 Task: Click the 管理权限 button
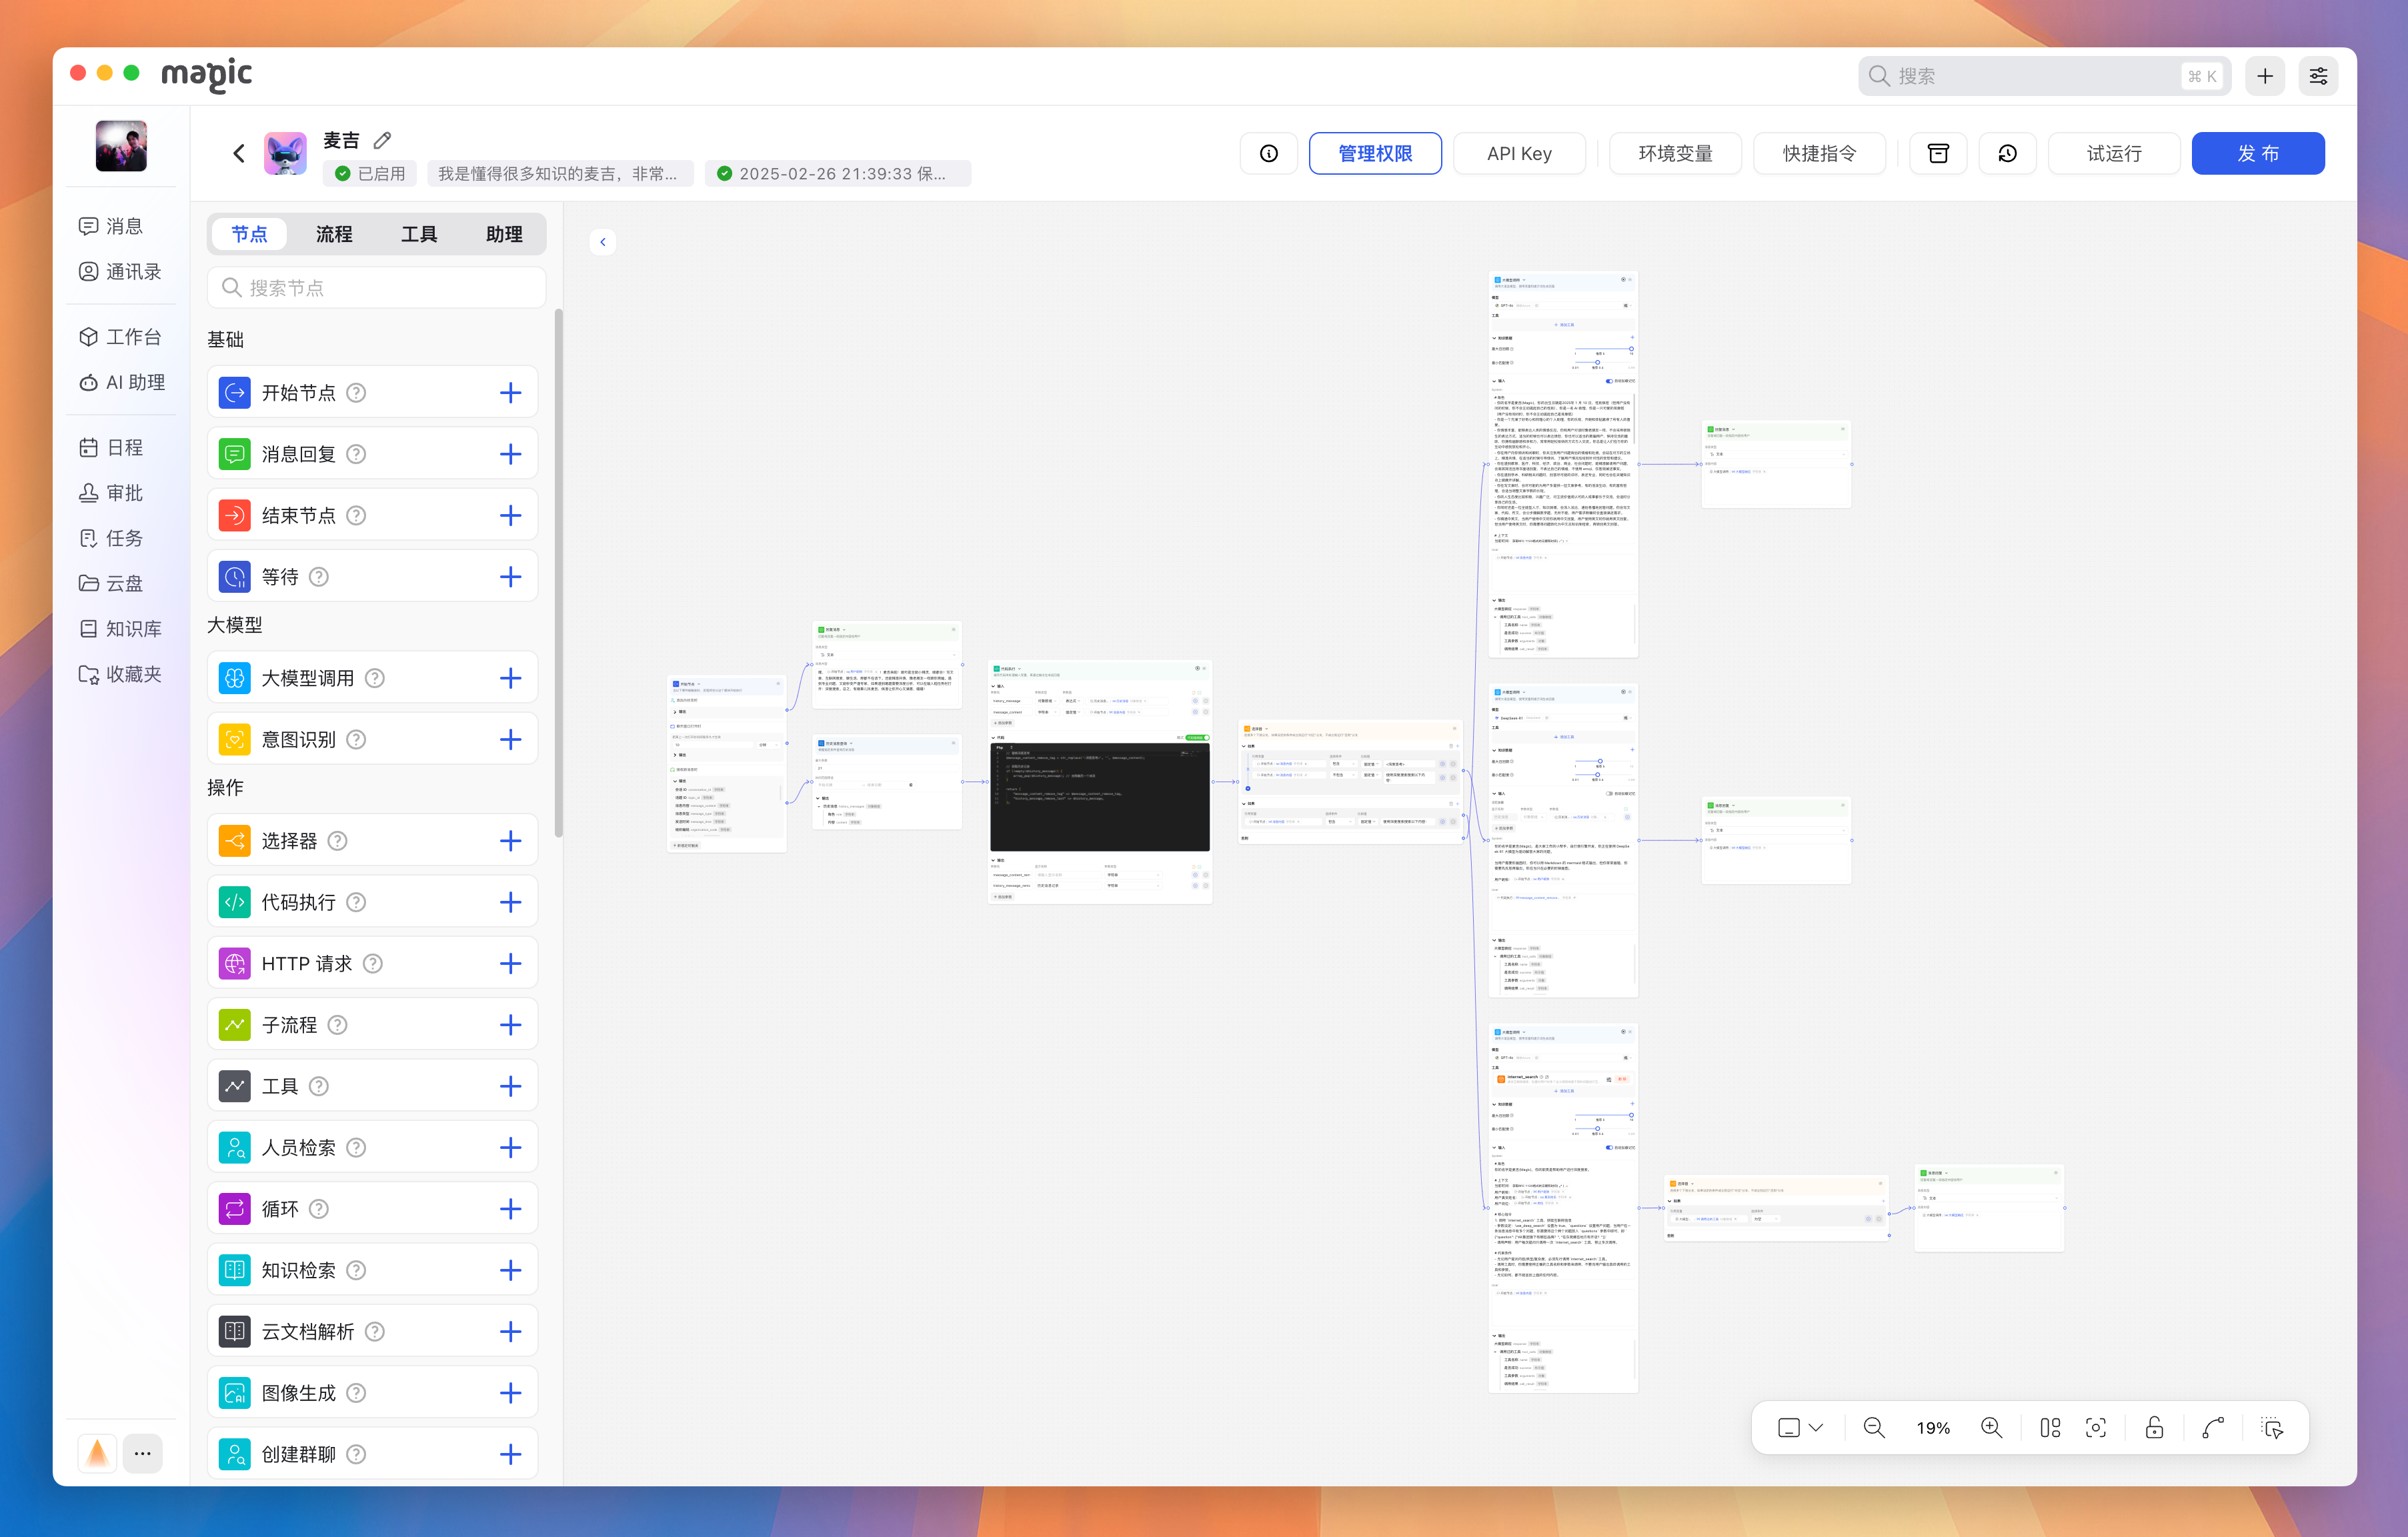click(1375, 153)
